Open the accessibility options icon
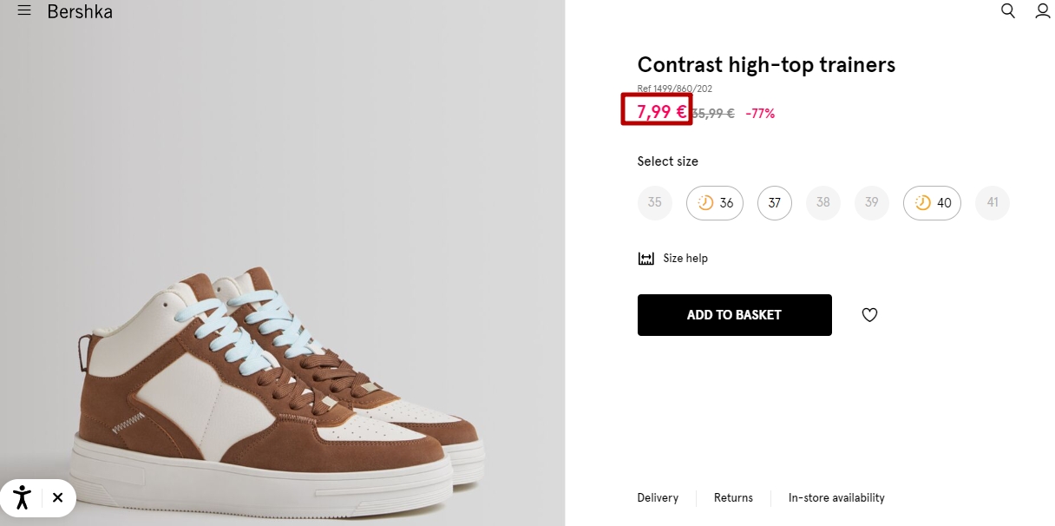1055x526 pixels. (23, 497)
